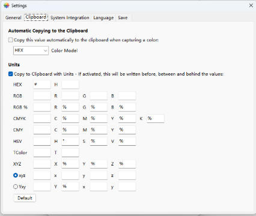Edit the CMYK K unit field
The height and width of the screenshot is (216, 256).
156,118
